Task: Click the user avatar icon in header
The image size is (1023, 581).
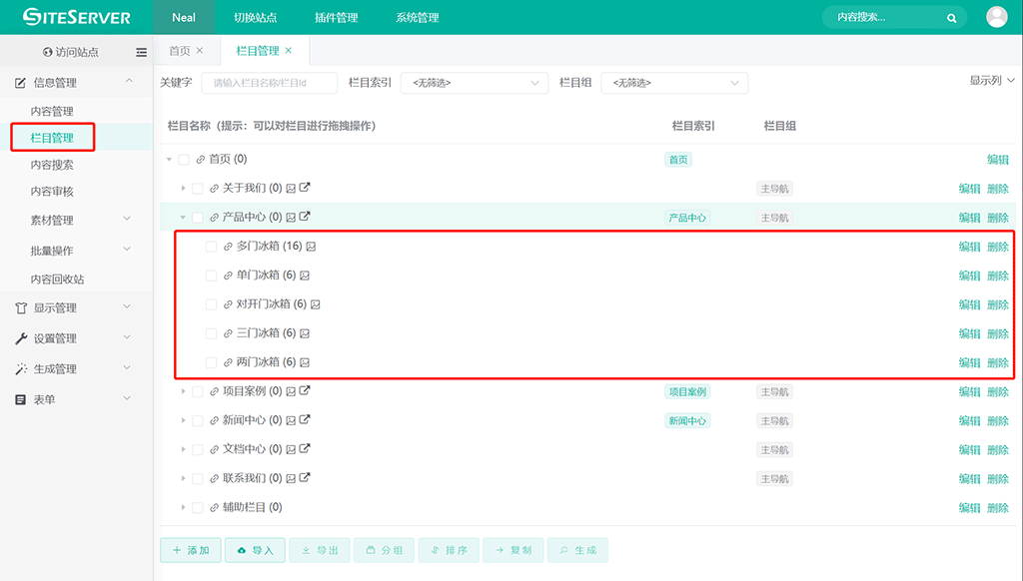Action: click(996, 17)
